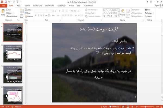Open the TRANSITIONS ribbon tab
The height and width of the screenshot is (108, 163).
pyautogui.click(x=37, y=6)
